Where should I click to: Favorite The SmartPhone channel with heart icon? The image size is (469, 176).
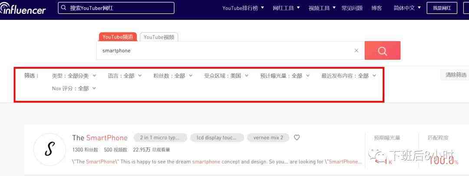pyautogui.click(x=297, y=138)
